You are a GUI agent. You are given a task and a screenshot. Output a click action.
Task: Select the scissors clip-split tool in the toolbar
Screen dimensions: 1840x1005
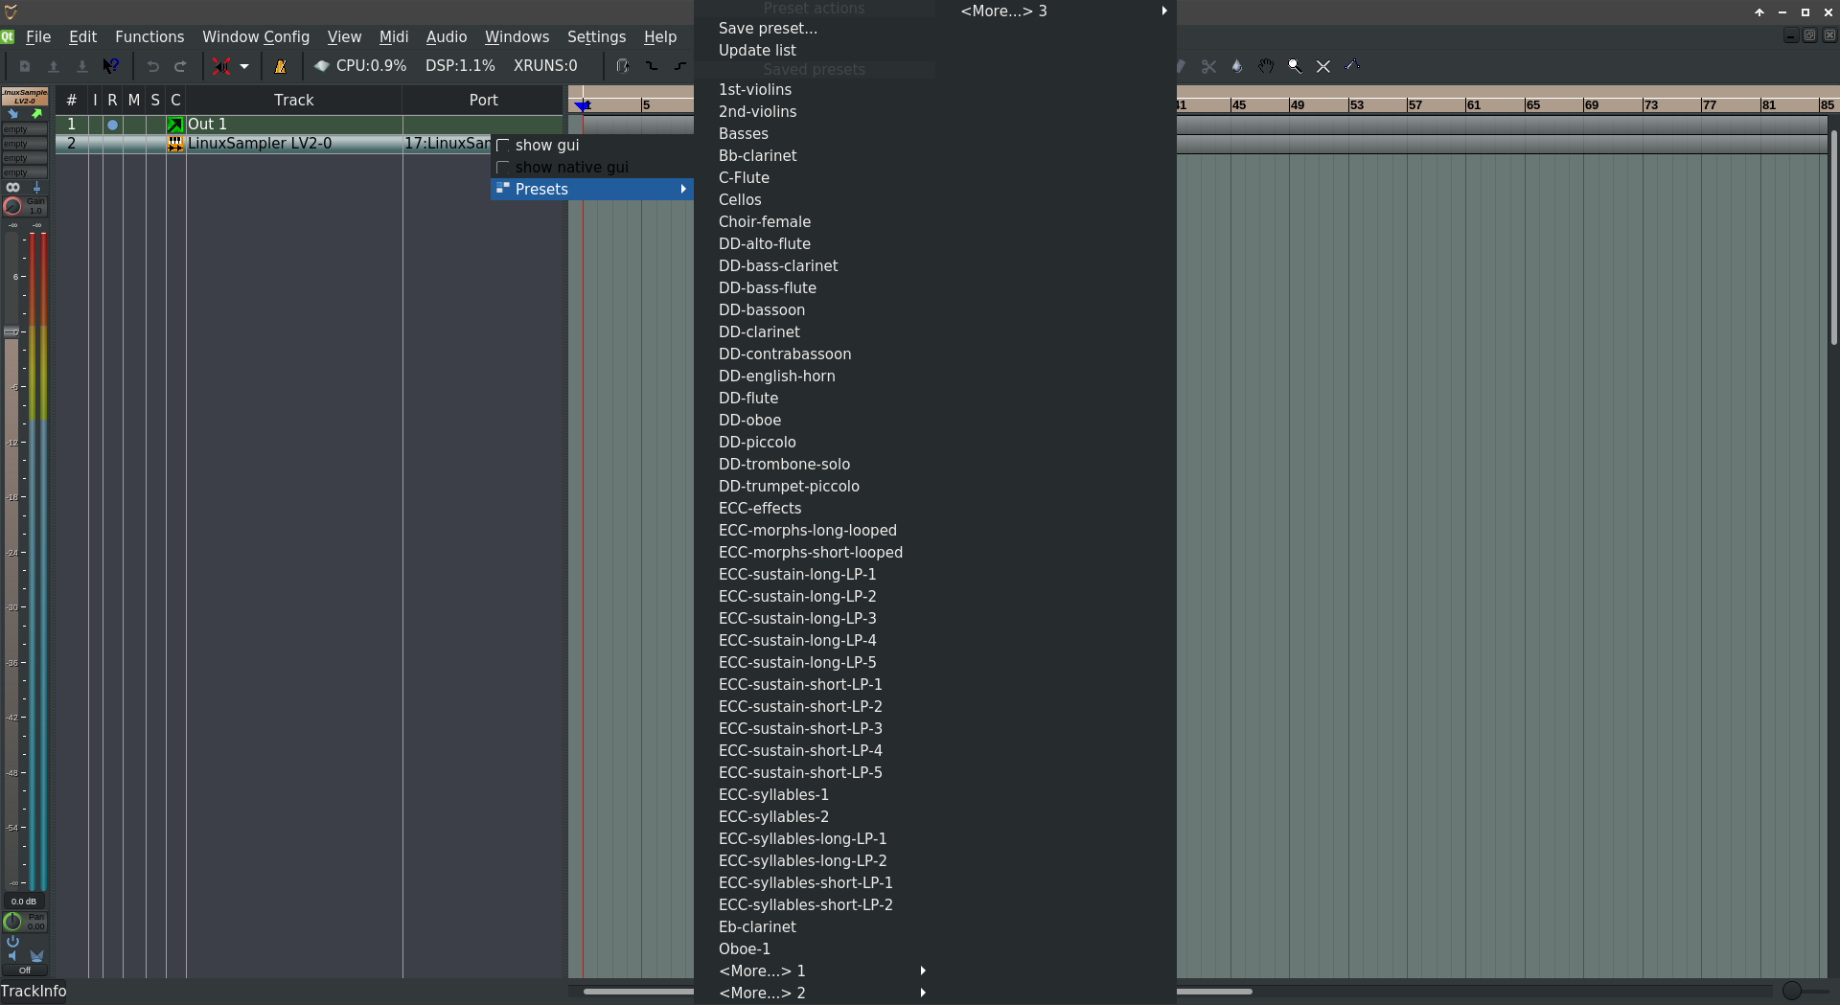pyautogui.click(x=1207, y=66)
